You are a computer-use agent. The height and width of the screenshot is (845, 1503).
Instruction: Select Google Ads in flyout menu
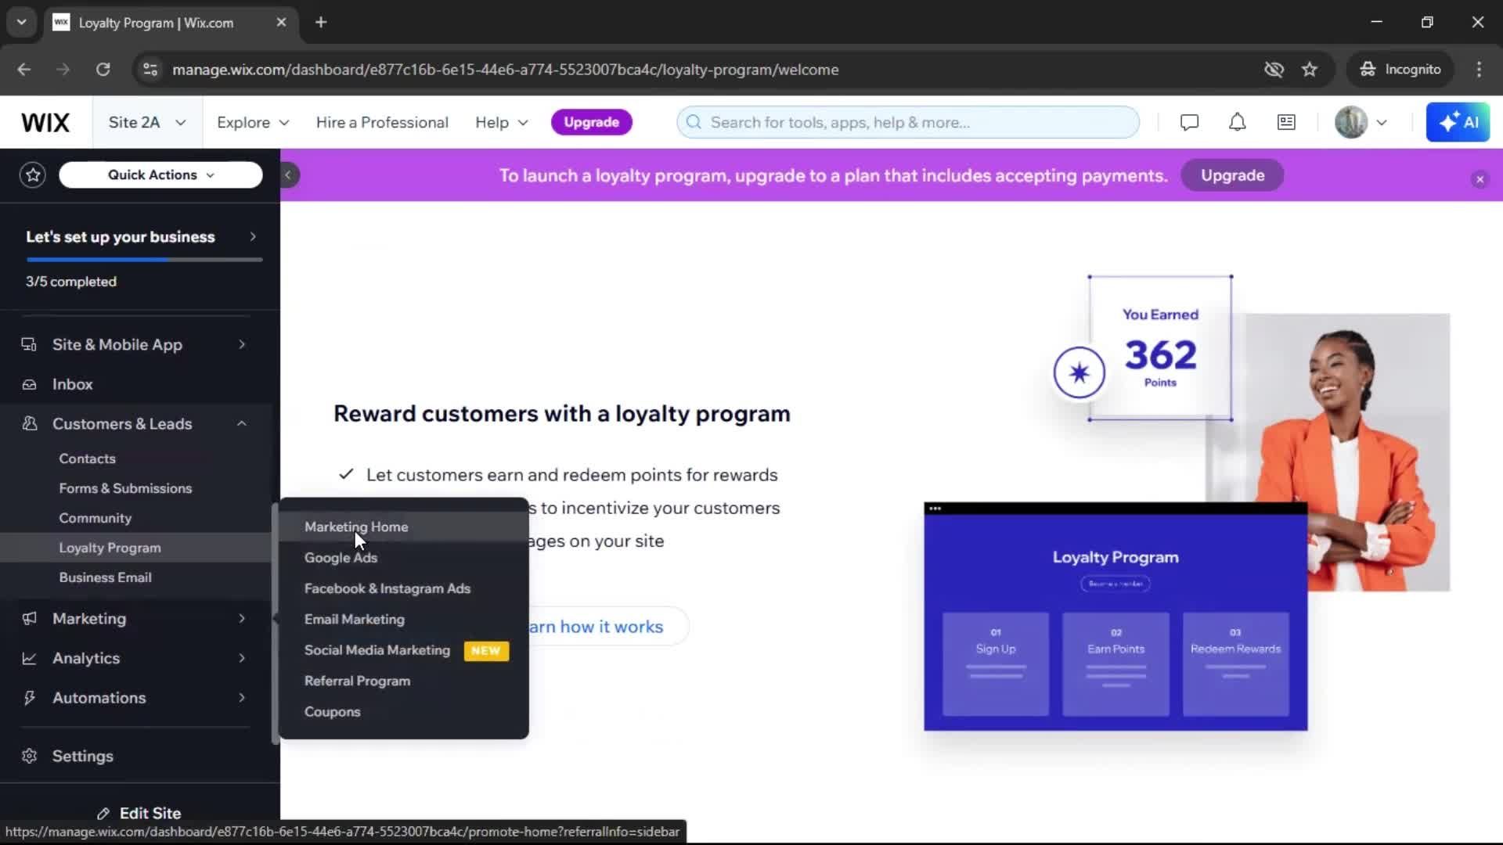pos(404,558)
